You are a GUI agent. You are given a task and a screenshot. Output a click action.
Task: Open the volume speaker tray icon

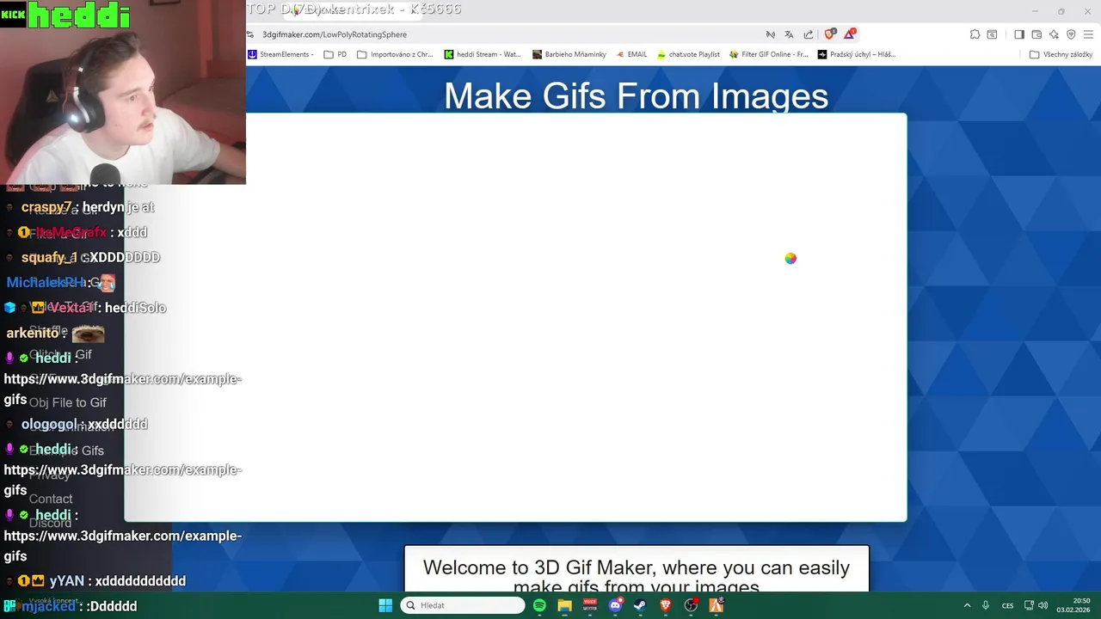[x=1043, y=605]
